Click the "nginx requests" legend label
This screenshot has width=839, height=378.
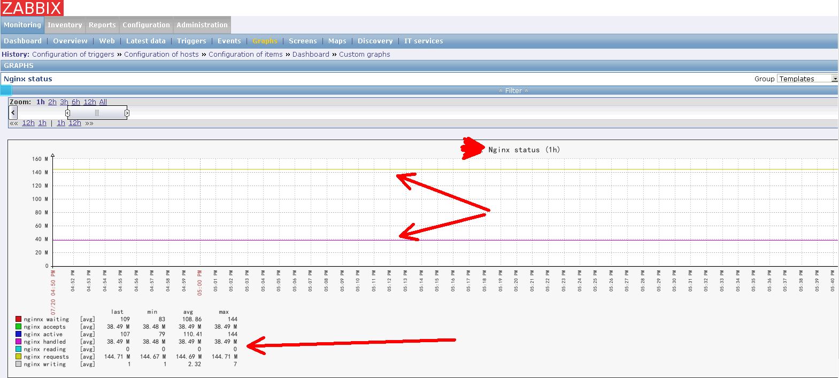click(46, 357)
